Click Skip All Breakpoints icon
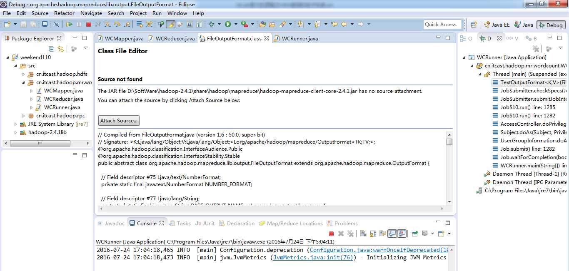Viewport: 569px width, 271px height. pyautogui.click(x=56, y=25)
